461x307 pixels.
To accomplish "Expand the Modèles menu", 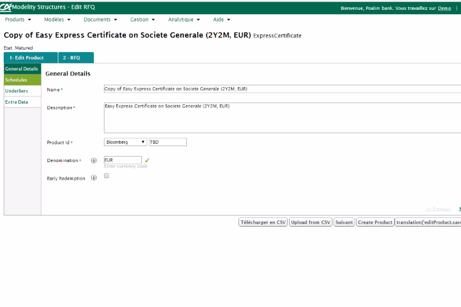I will point(57,20).
